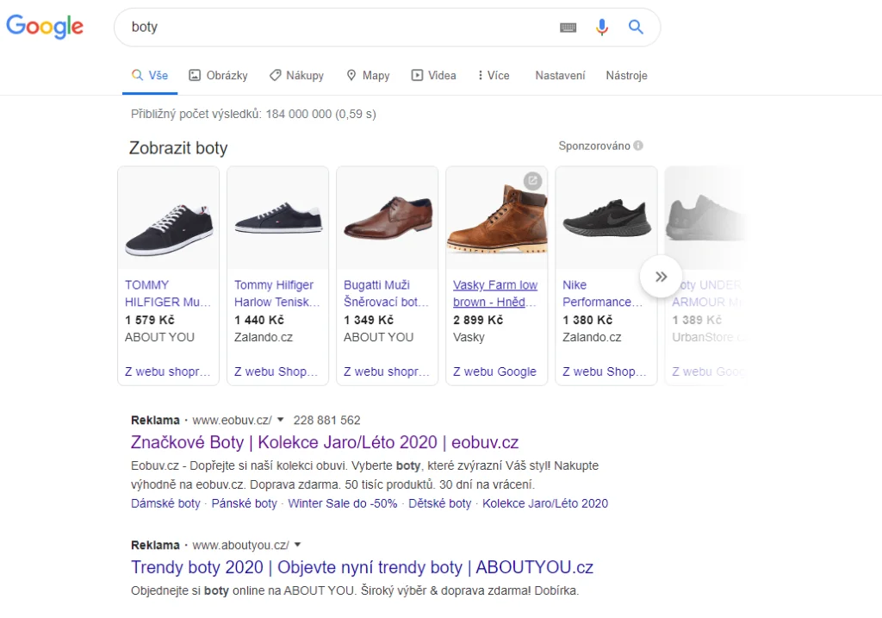882x618 pixels.
Task: Click the Sponzorováno info icon
Action: (x=638, y=146)
